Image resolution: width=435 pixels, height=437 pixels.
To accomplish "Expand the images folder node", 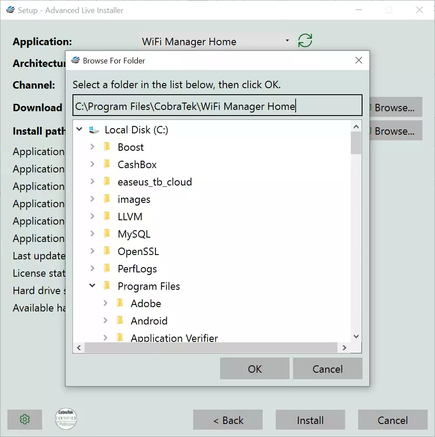I will click(x=92, y=199).
